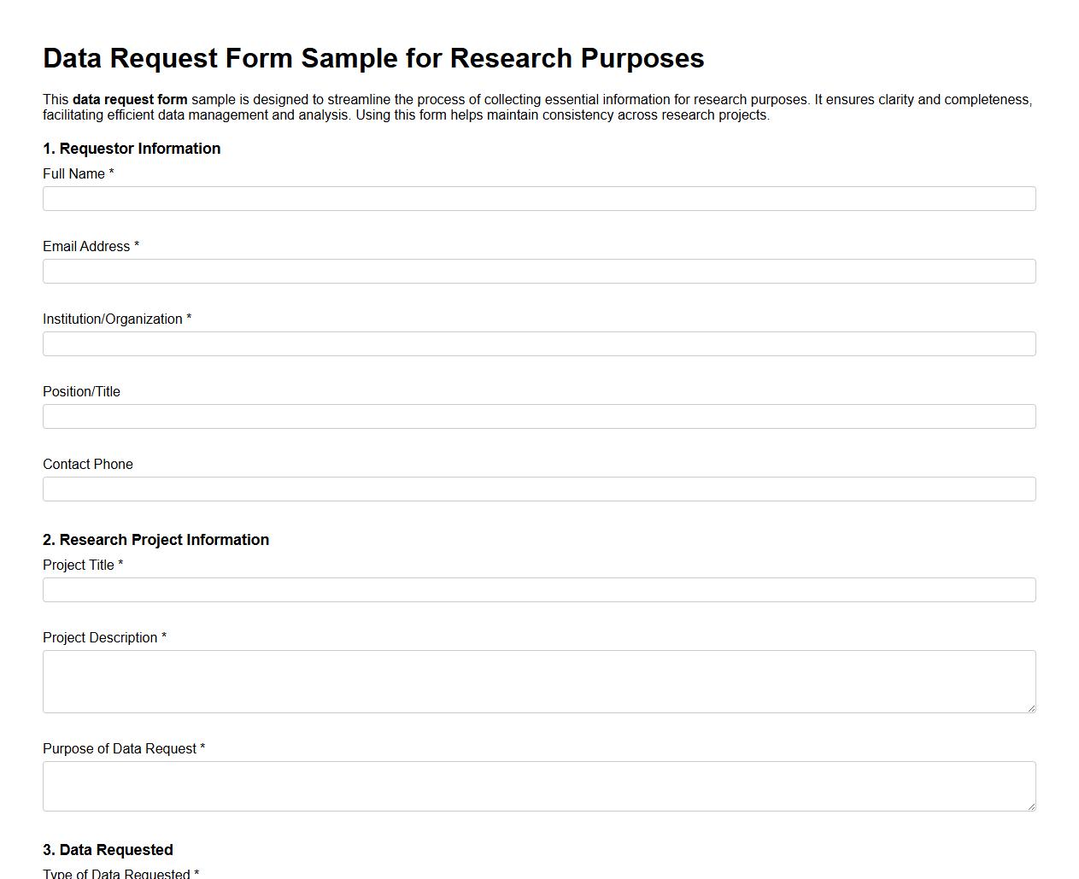Click the Data Requested section heading
Image resolution: width=1079 pixels, height=879 pixels.
click(108, 850)
